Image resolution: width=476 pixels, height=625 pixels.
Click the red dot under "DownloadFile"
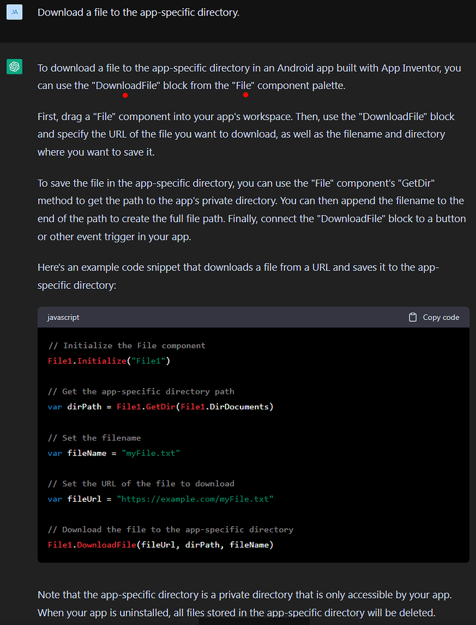coord(126,95)
